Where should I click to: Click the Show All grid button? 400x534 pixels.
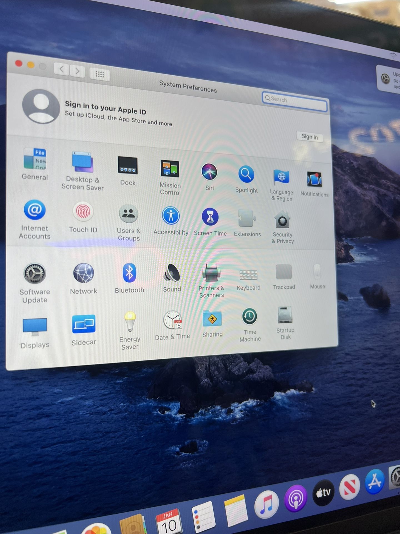pyautogui.click(x=100, y=74)
